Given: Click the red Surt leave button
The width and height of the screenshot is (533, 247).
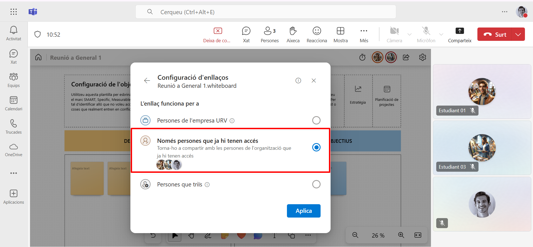Looking at the screenshot, I should pos(495,34).
